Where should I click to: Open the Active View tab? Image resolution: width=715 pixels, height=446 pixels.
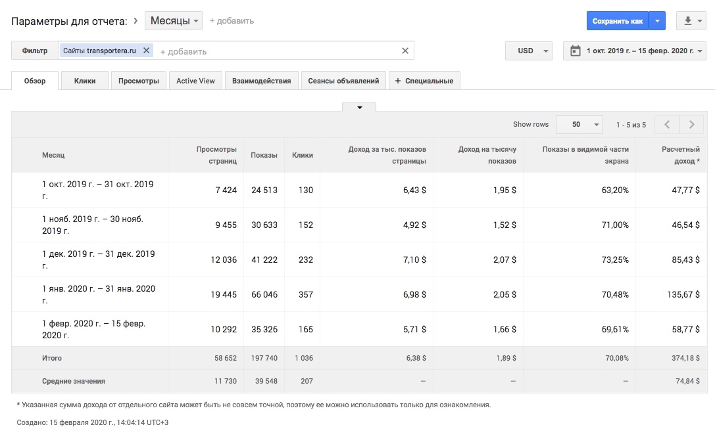pos(195,81)
